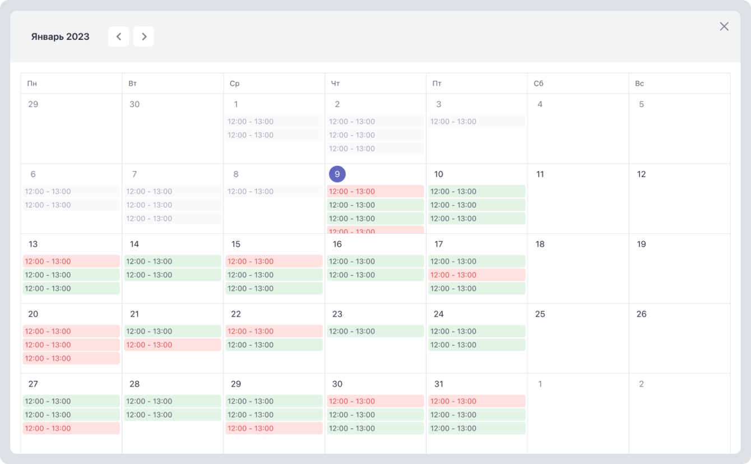Open the red slot on January 17

point(476,275)
